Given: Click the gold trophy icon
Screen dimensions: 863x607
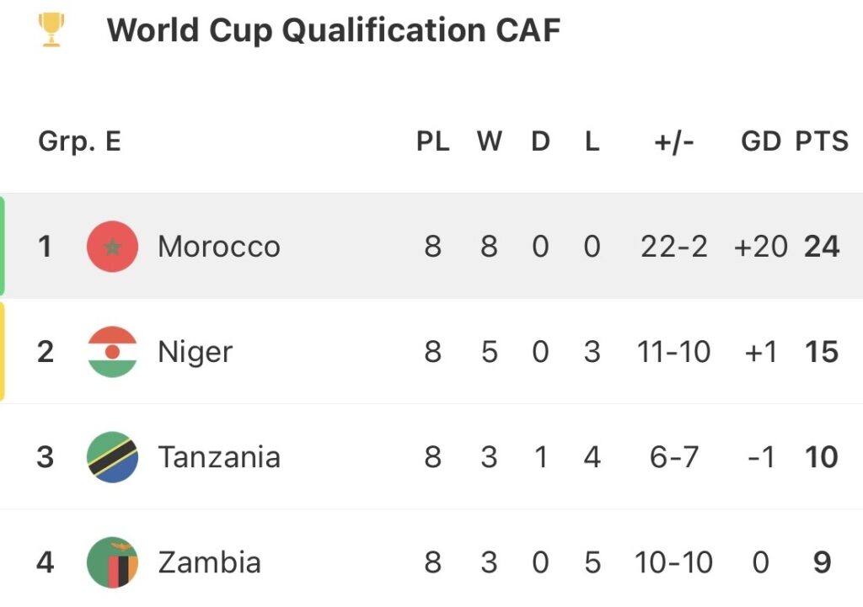Looking at the screenshot, I should point(51,31).
